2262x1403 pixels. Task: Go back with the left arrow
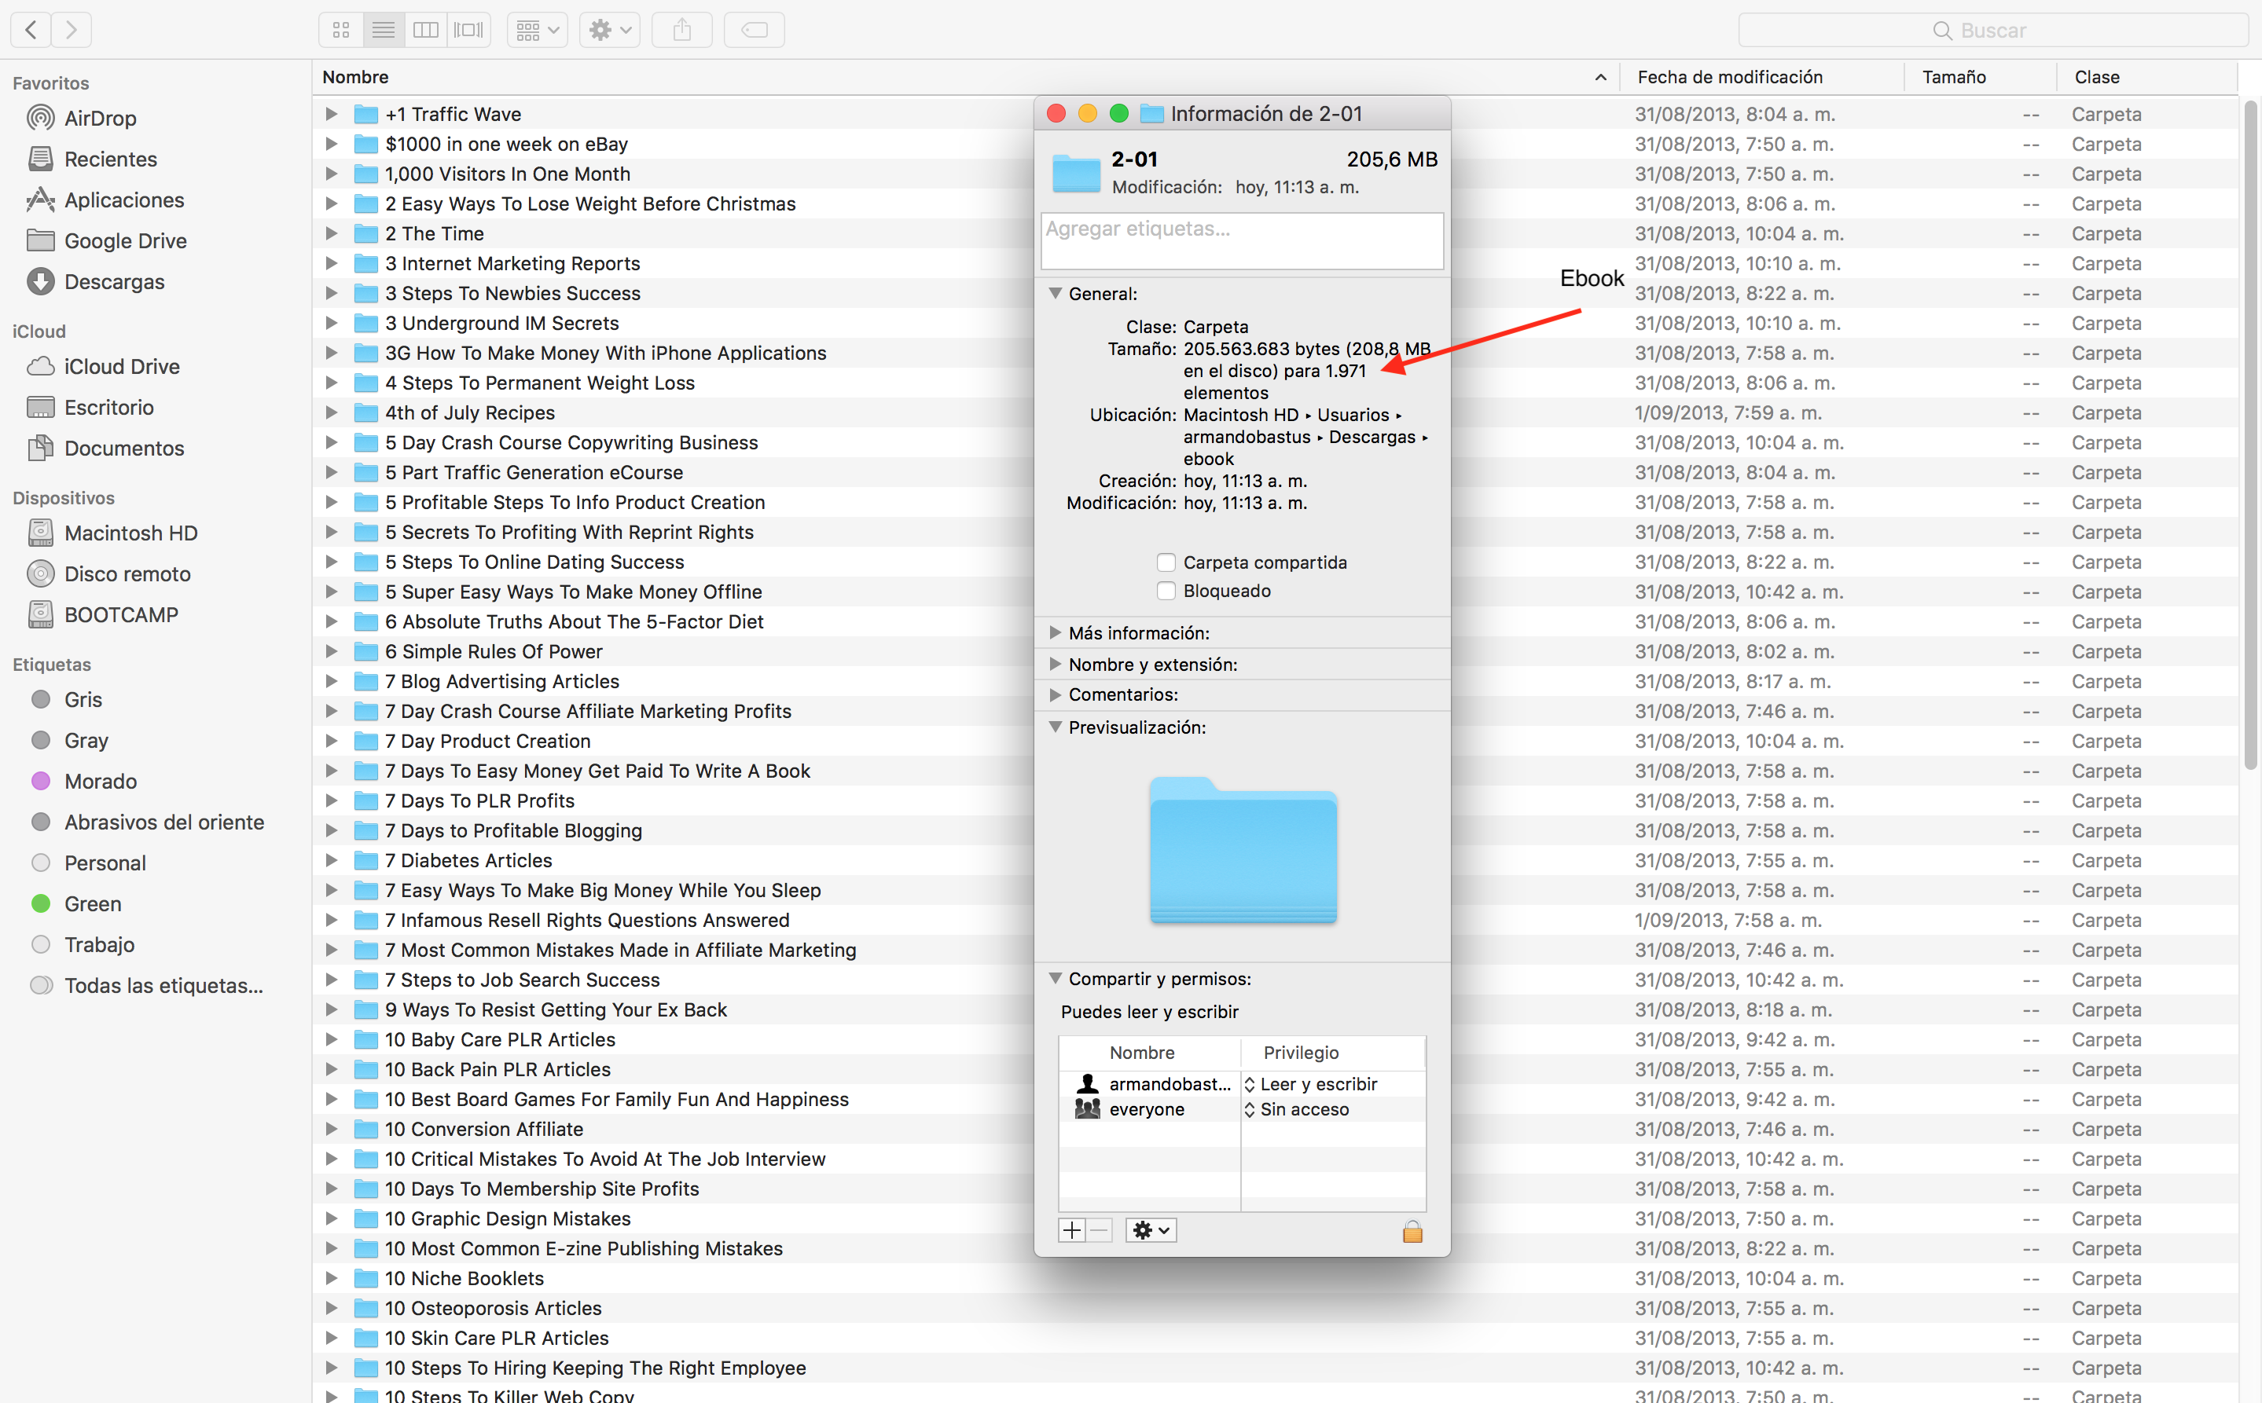[31, 30]
